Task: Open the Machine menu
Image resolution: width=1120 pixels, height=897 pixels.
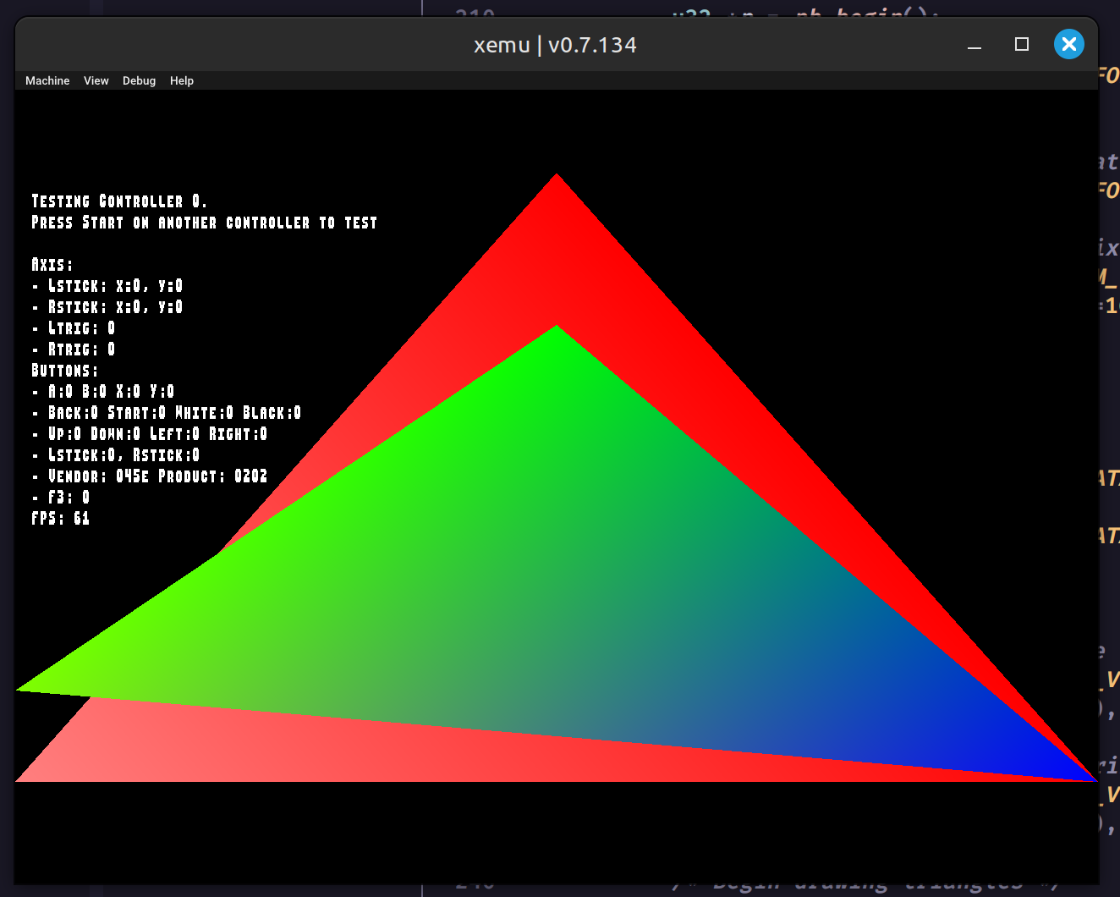Action: click(47, 80)
